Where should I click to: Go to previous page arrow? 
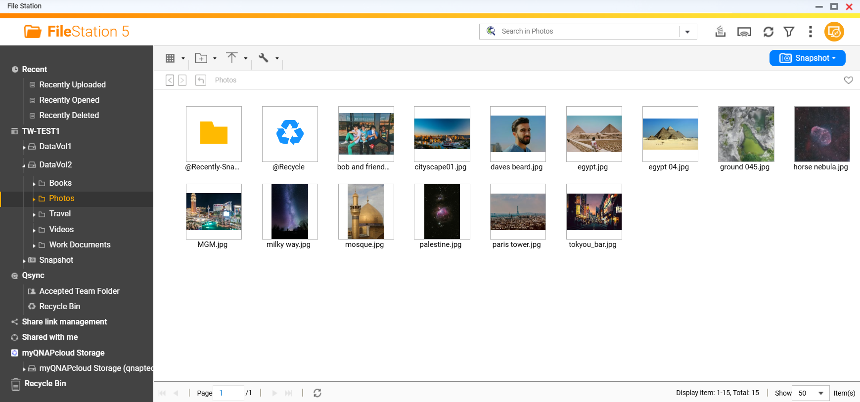[176, 393]
